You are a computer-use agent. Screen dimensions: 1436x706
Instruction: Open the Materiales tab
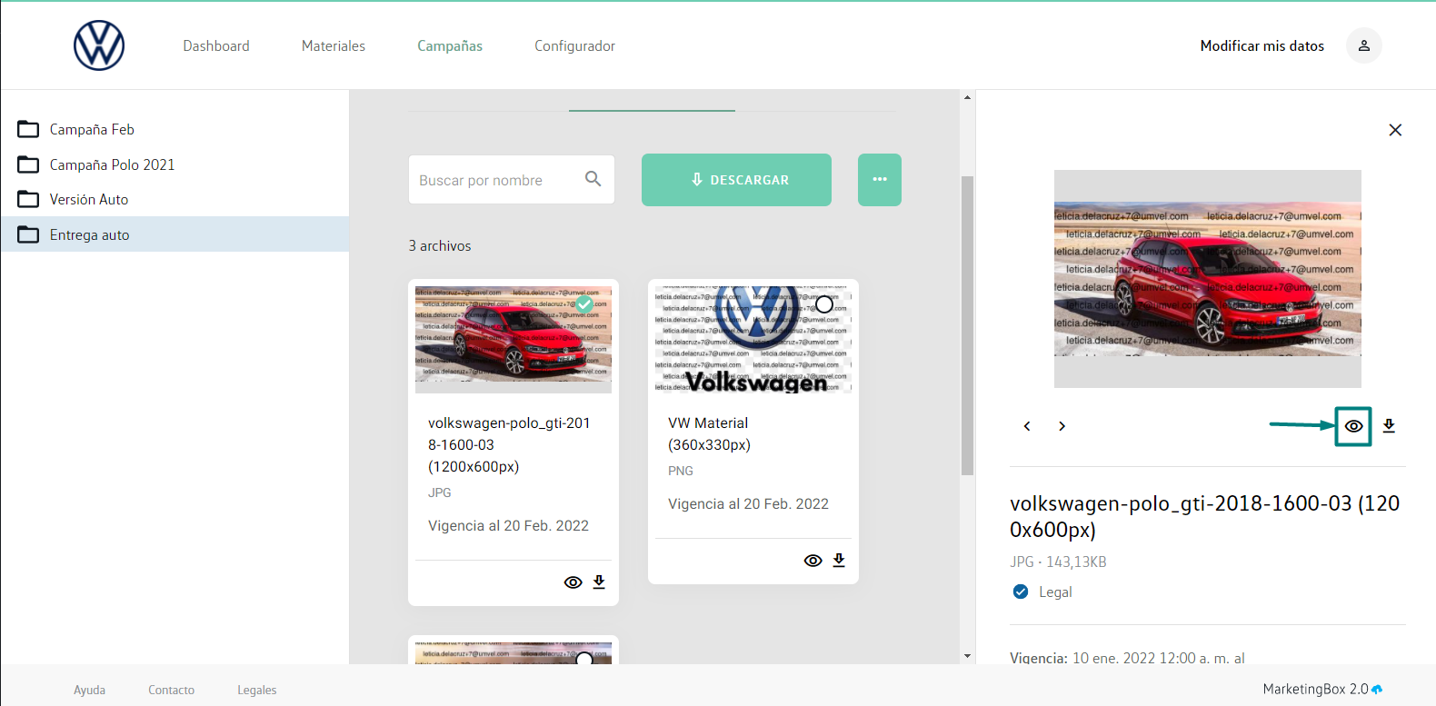(x=334, y=45)
